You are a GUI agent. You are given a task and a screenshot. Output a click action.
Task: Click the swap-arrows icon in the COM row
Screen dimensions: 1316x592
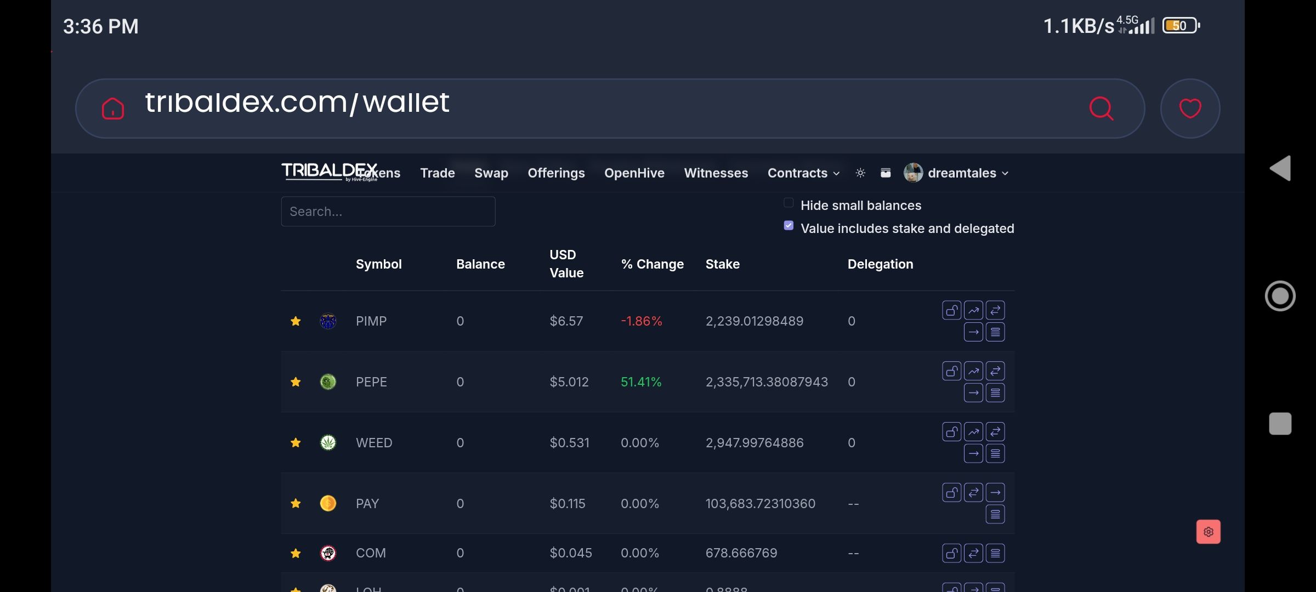[x=973, y=553]
